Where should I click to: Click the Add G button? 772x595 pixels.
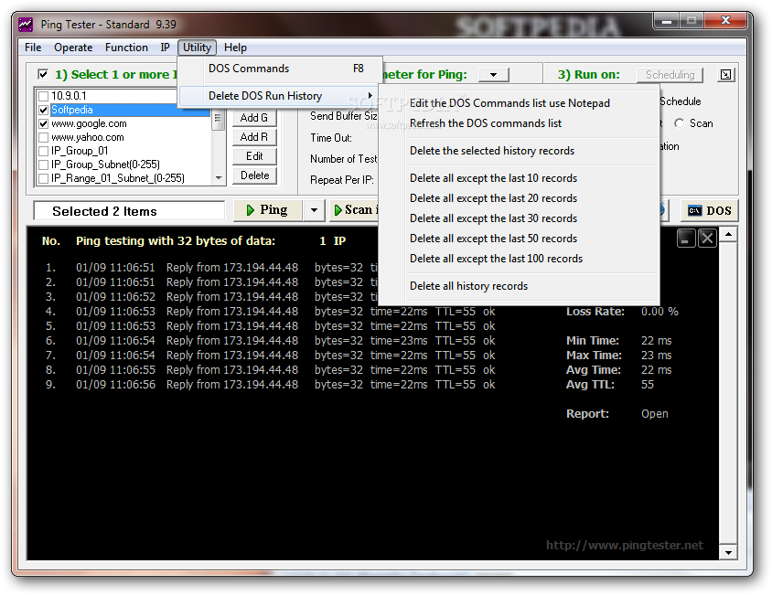[254, 118]
